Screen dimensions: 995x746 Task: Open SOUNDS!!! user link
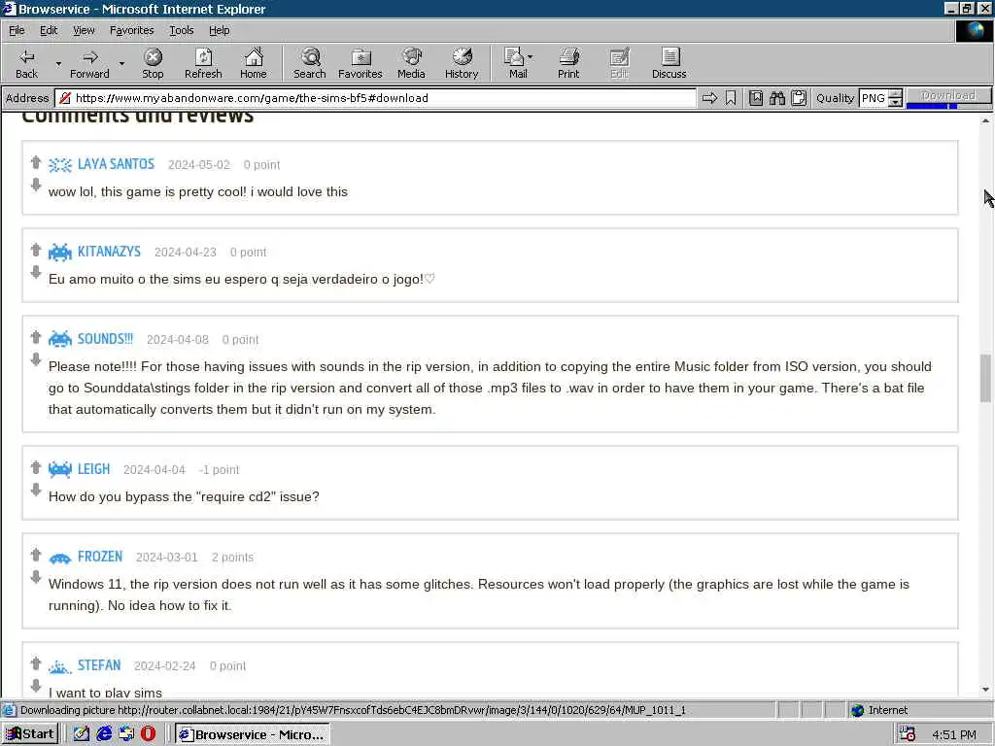click(x=105, y=339)
